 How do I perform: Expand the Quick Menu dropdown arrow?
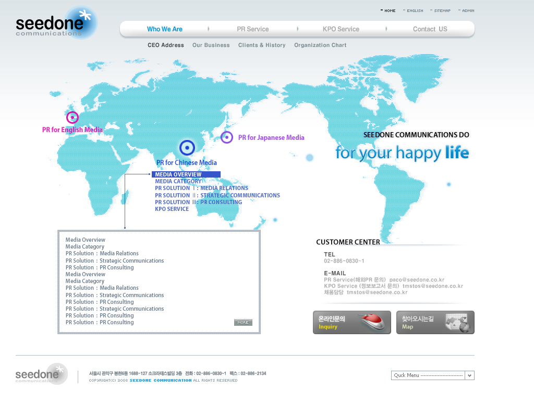tap(469, 375)
